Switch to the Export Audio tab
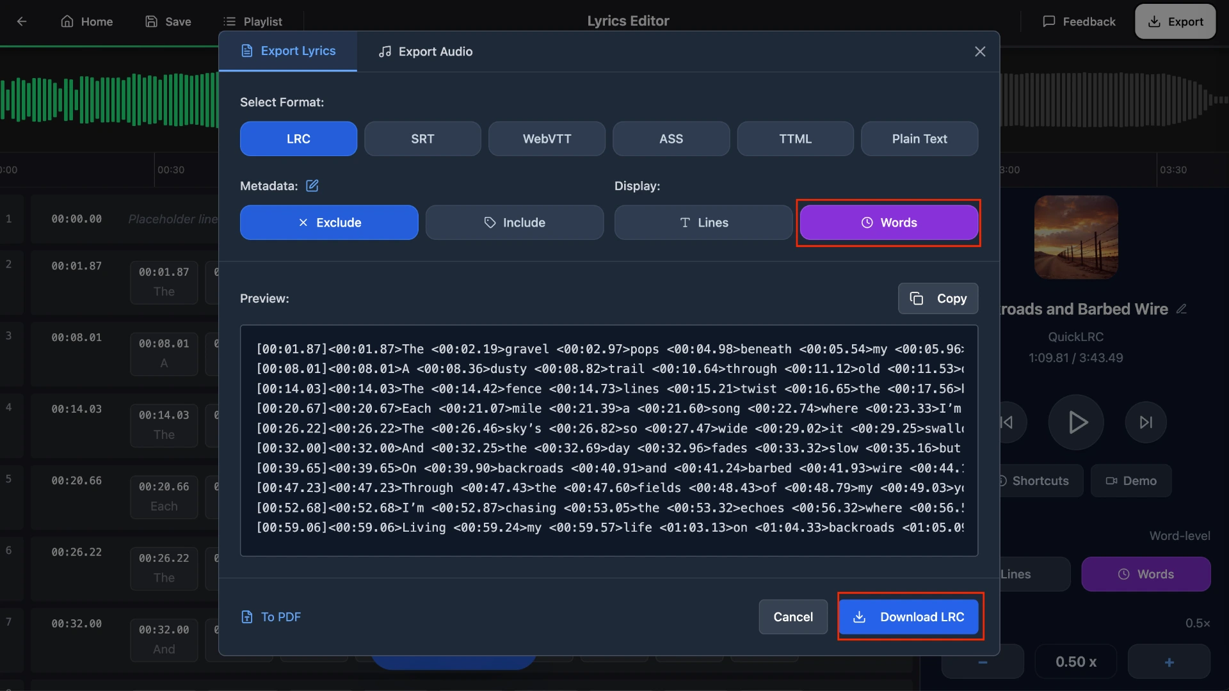This screenshot has width=1229, height=691. (425, 51)
